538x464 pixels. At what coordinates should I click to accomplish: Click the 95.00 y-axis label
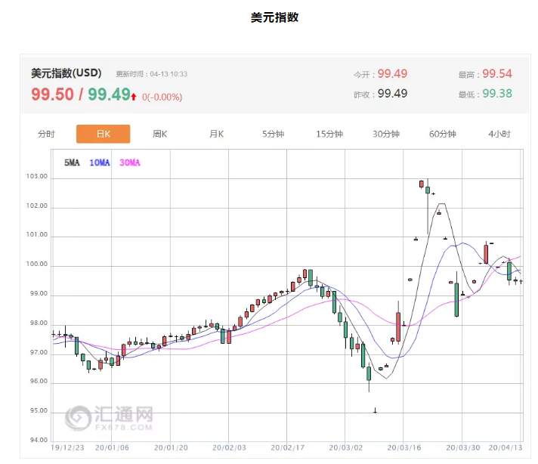(x=39, y=410)
